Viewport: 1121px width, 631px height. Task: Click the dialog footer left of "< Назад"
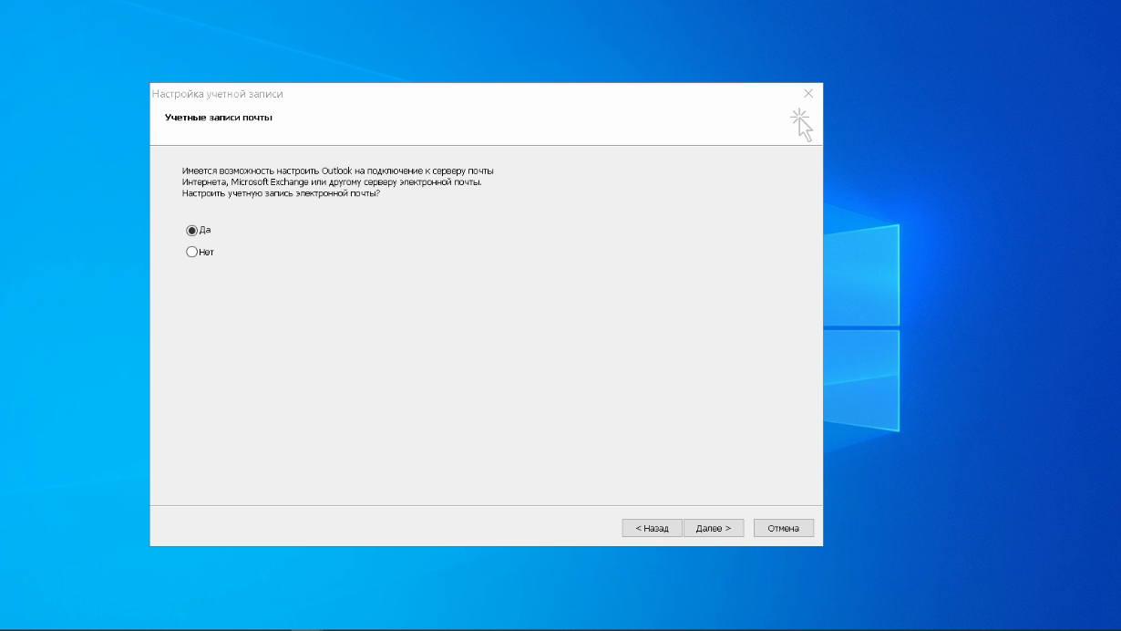[383, 527]
